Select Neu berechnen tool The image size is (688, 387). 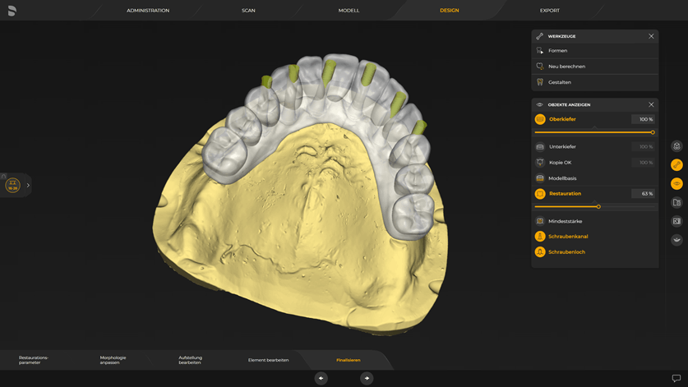(x=566, y=67)
